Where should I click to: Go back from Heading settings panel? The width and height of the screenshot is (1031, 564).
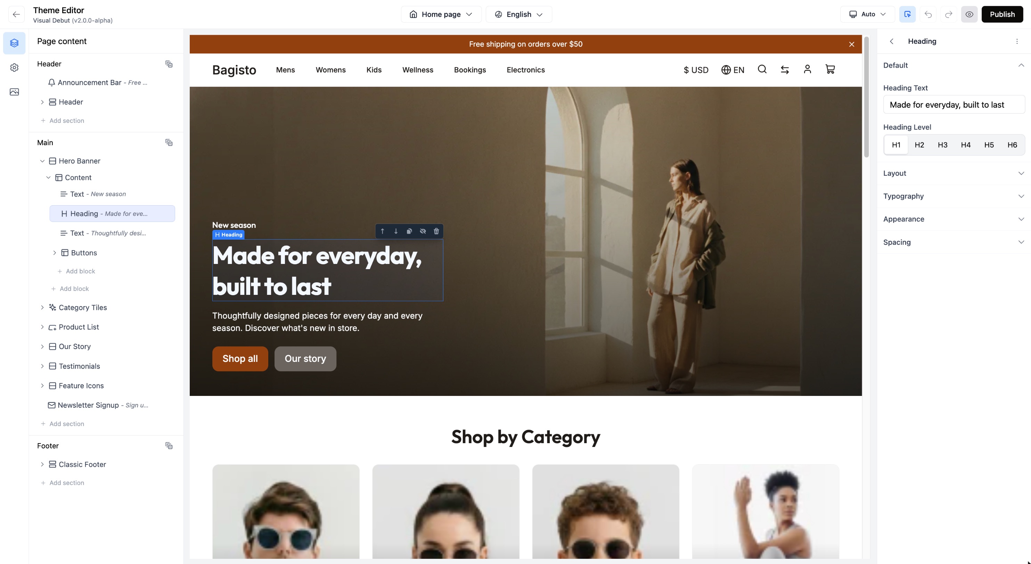(892, 41)
